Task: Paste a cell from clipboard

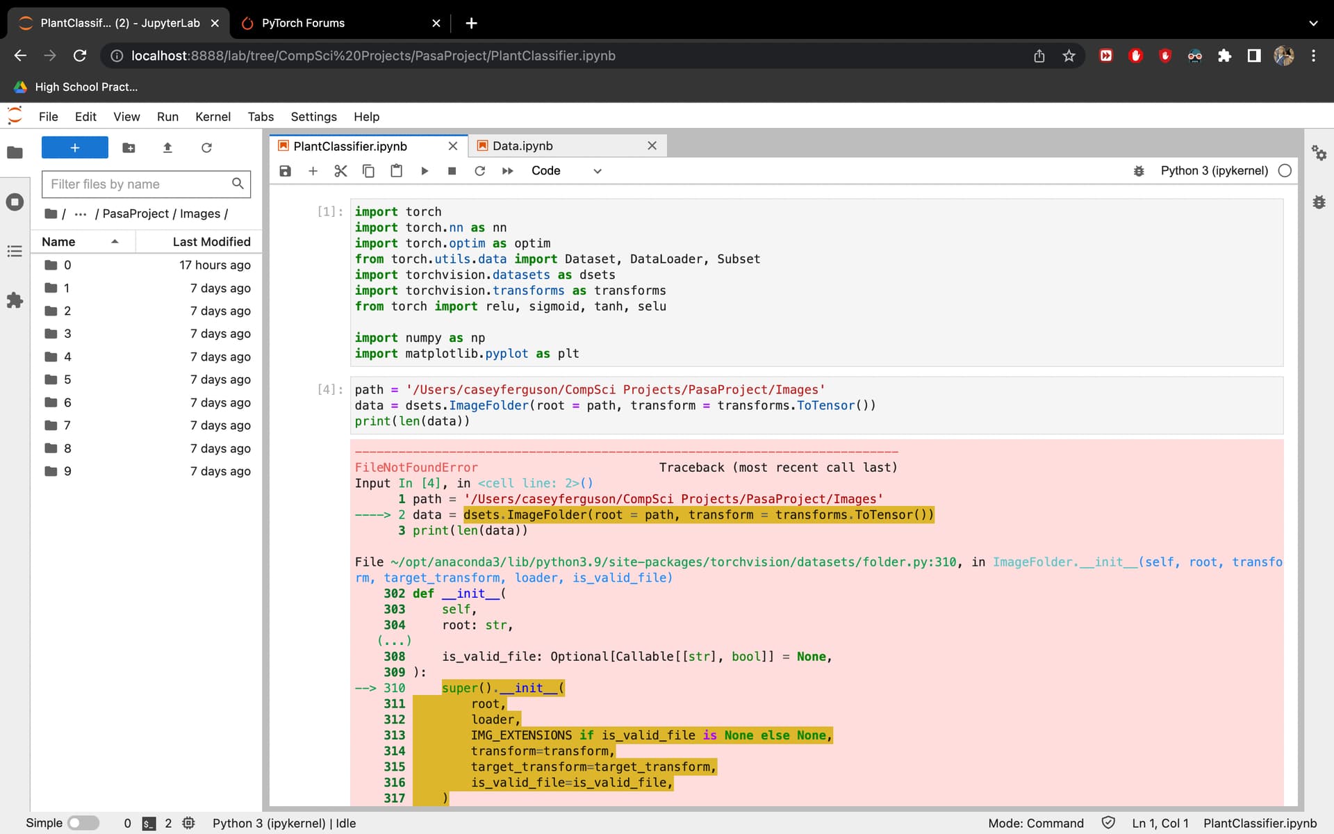Action: [396, 170]
